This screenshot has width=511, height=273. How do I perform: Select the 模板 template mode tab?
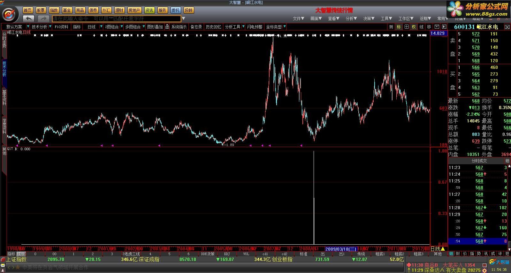[21, 254]
